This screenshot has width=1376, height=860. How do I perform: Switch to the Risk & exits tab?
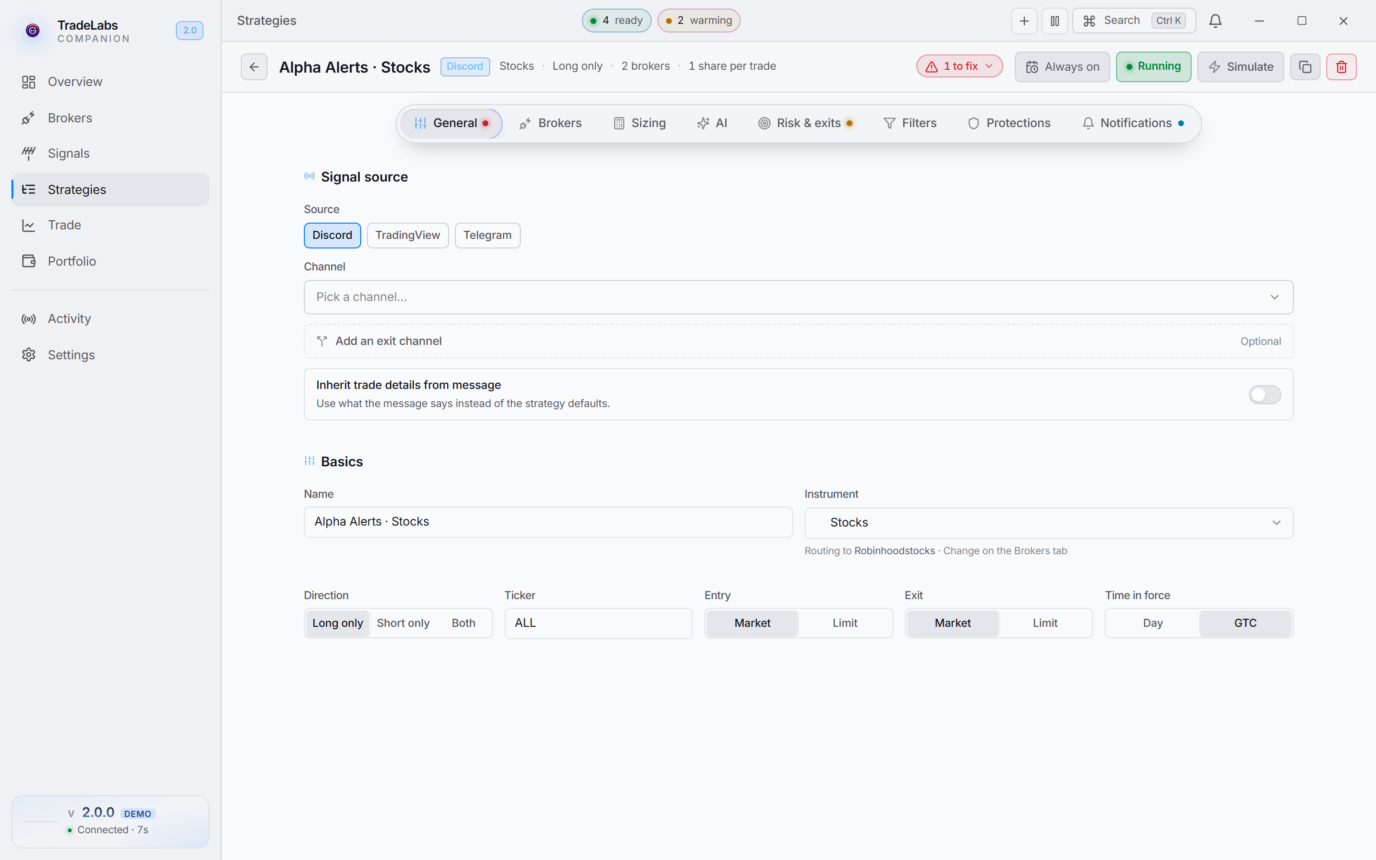(805, 123)
